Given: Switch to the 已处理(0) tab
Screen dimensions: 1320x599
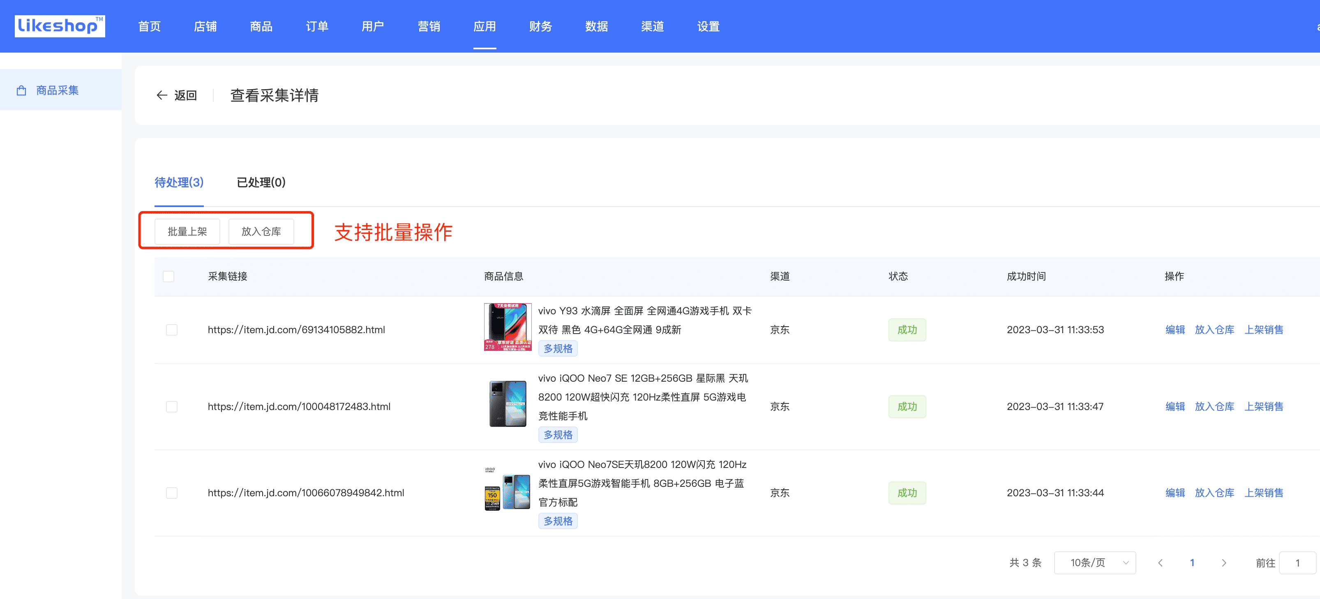Looking at the screenshot, I should (261, 182).
